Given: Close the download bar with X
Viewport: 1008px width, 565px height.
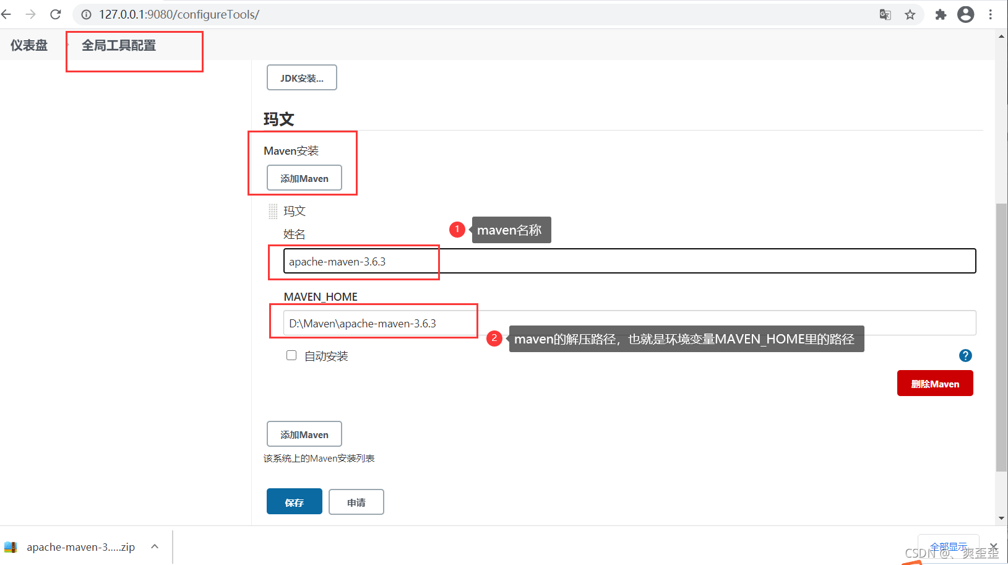Looking at the screenshot, I should [993, 546].
